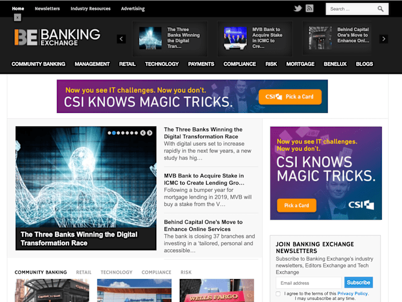Image resolution: width=402 pixels, height=302 pixels.
Task: Switch to Compliance content tab
Action: pyautogui.click(x=156, y=272)
